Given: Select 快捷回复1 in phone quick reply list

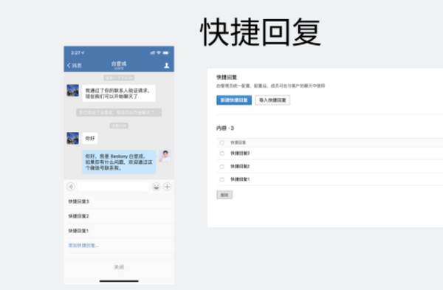Looking at the screenshot, I should [x=119, y=231].
